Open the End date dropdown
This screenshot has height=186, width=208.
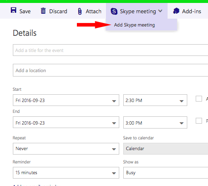(x=66, y=122)
